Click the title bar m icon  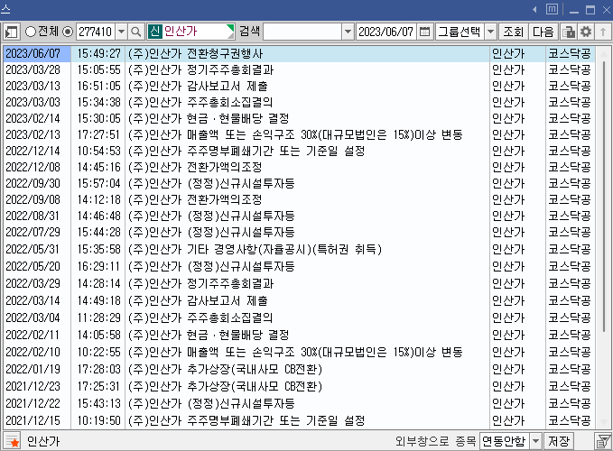click(552, 9)
